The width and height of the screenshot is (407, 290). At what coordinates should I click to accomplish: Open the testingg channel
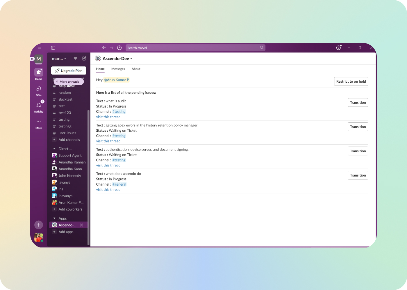pyautogui.click(x=69, y=126)
